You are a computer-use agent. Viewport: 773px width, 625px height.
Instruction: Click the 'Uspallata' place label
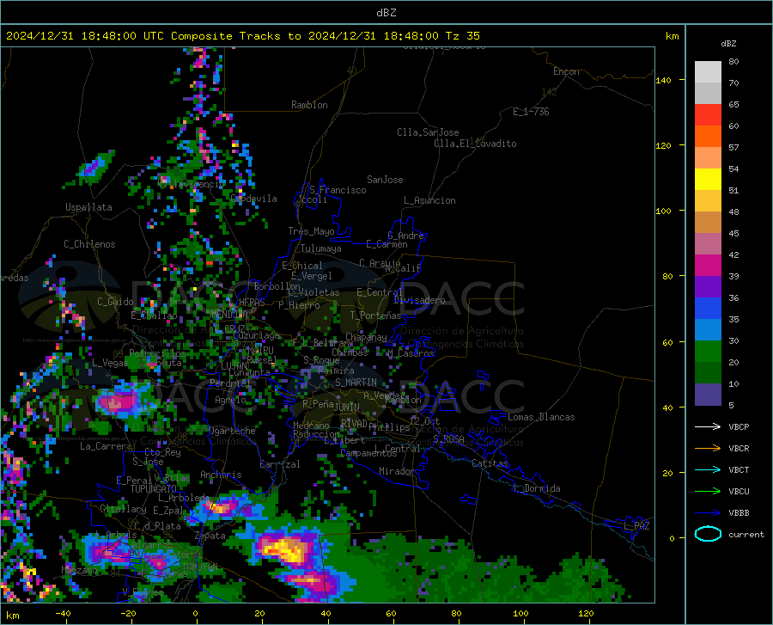pos(88,207)
